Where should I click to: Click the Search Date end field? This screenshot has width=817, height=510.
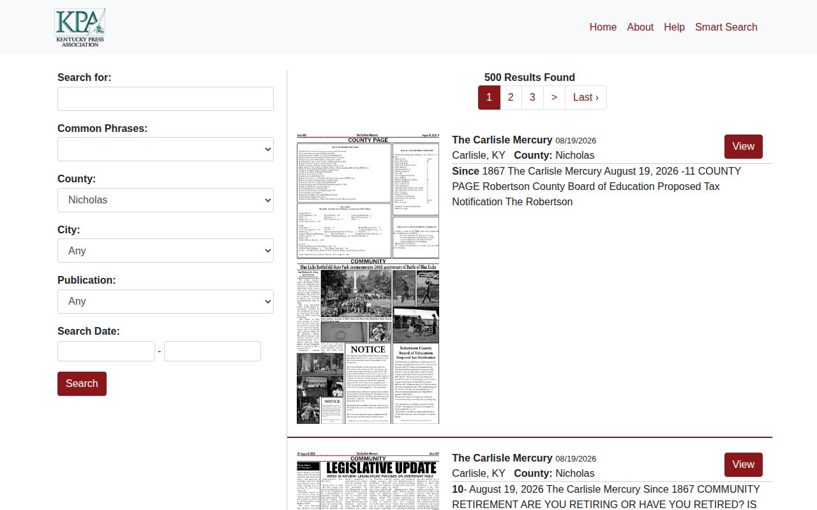[x=213, y=351]
